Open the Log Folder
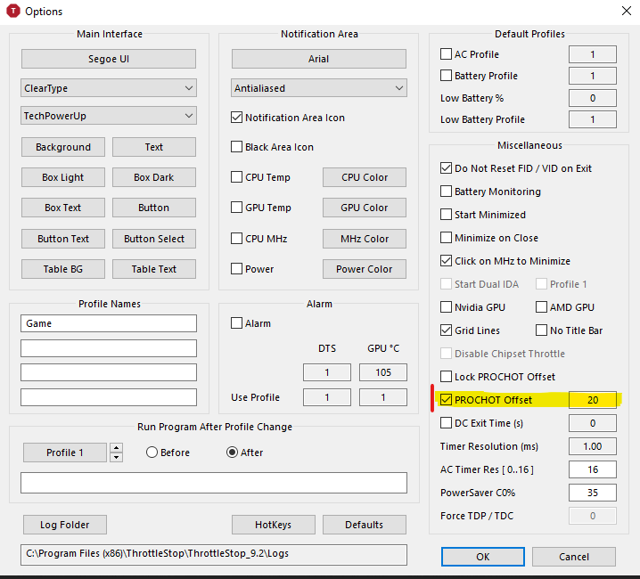This screenshot has width=640, height=579. point(65,525)
